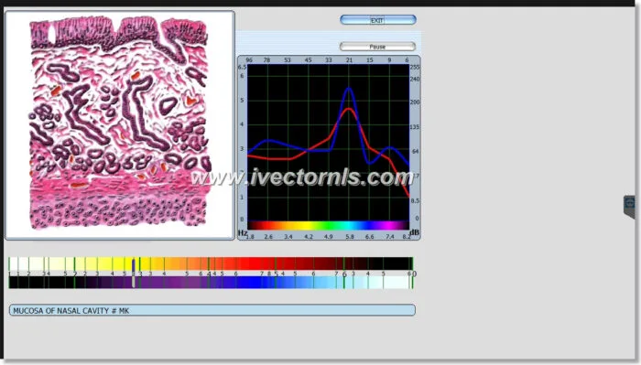Click the 5.8 frequency value under graph
The image size is (641, 365).
coord(350,237)
